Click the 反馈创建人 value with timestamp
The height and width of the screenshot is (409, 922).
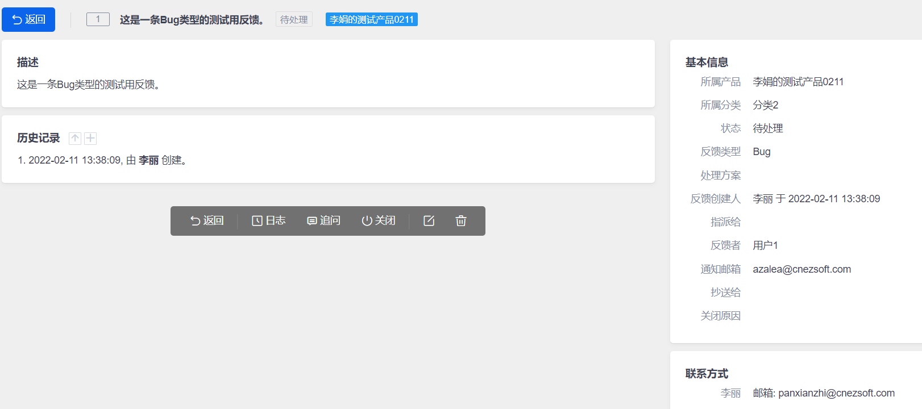[x=816, y=199]
